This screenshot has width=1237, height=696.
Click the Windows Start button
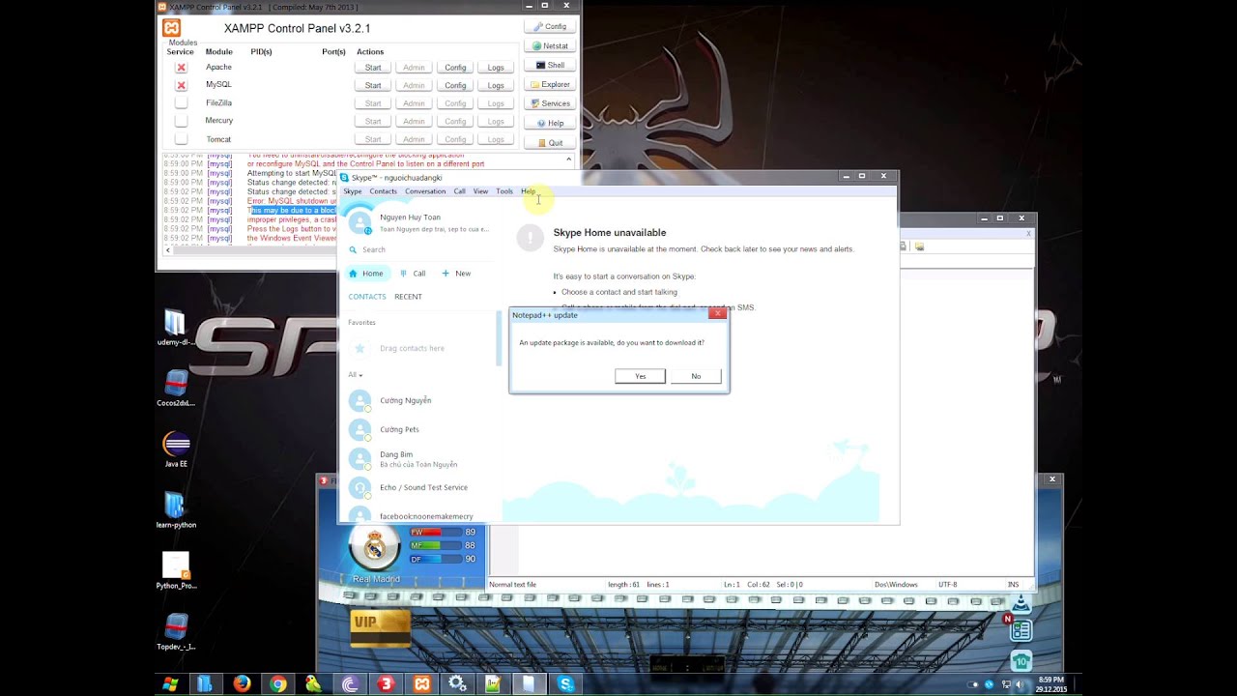[170, 684]
